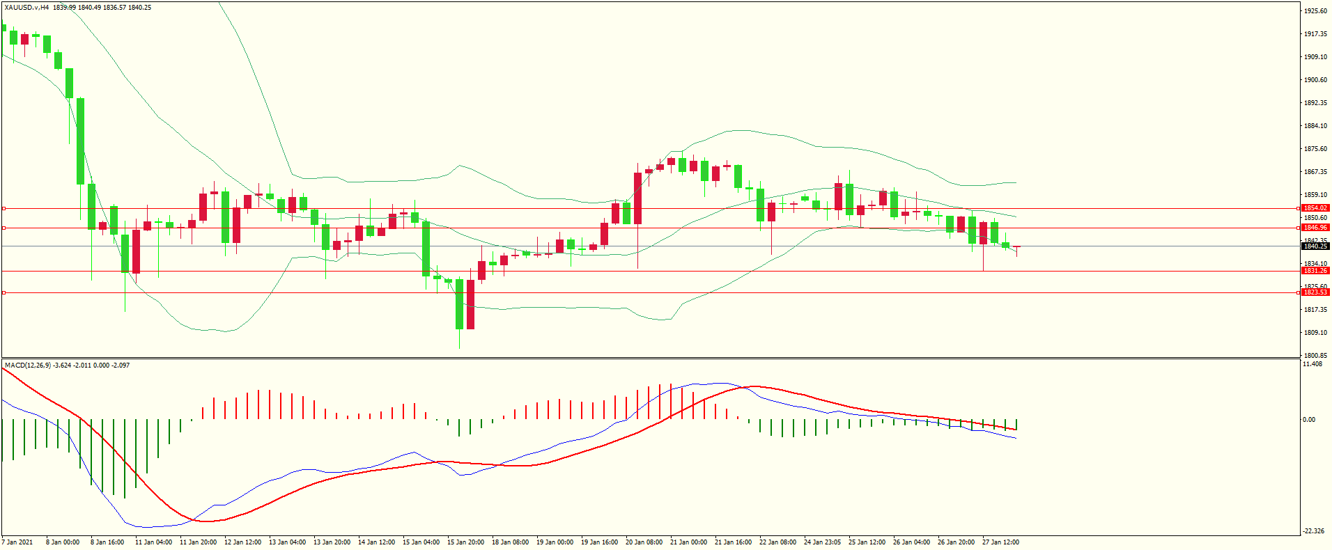Viewport: 1332px width, 550px height.
Task: Click the black 1840.25 current price label
Action: pos(1315,246)
